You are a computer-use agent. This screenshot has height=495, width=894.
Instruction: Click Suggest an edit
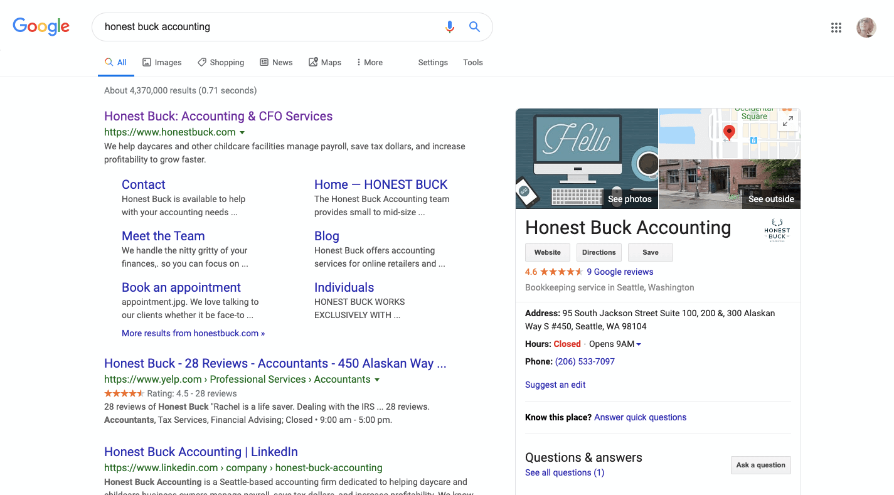(x=555, y=385)
